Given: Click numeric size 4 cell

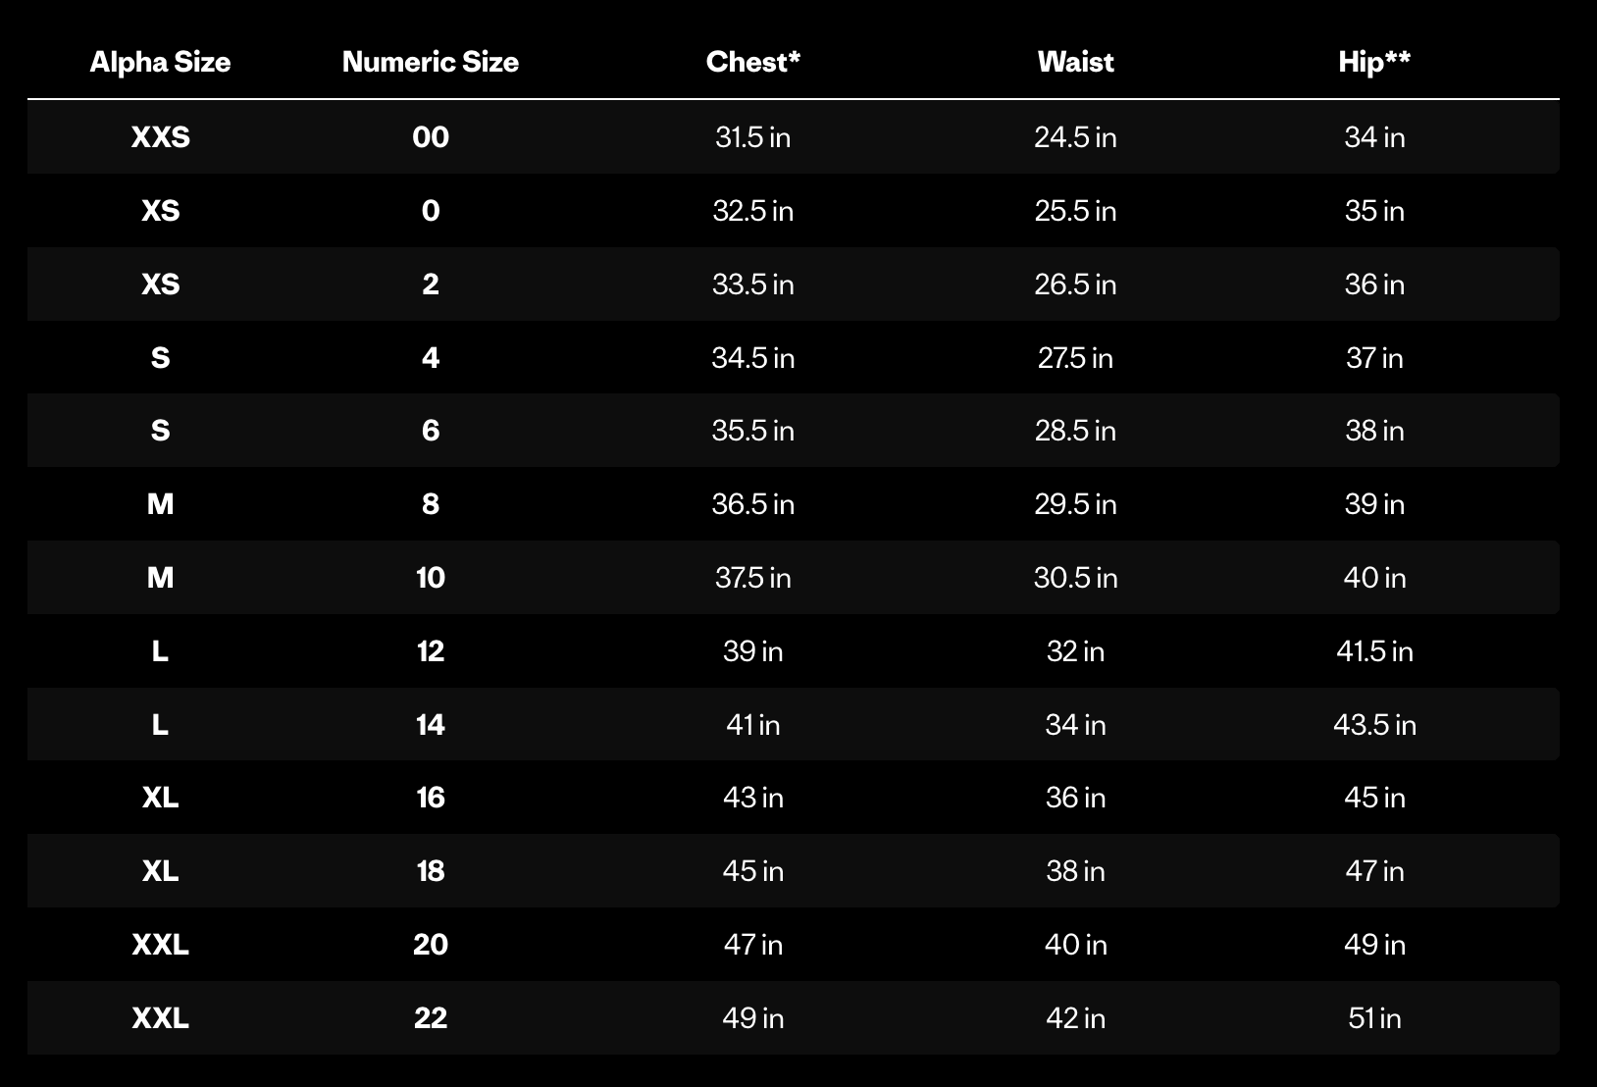Looking at the screenshot, I should pos(431,358).
